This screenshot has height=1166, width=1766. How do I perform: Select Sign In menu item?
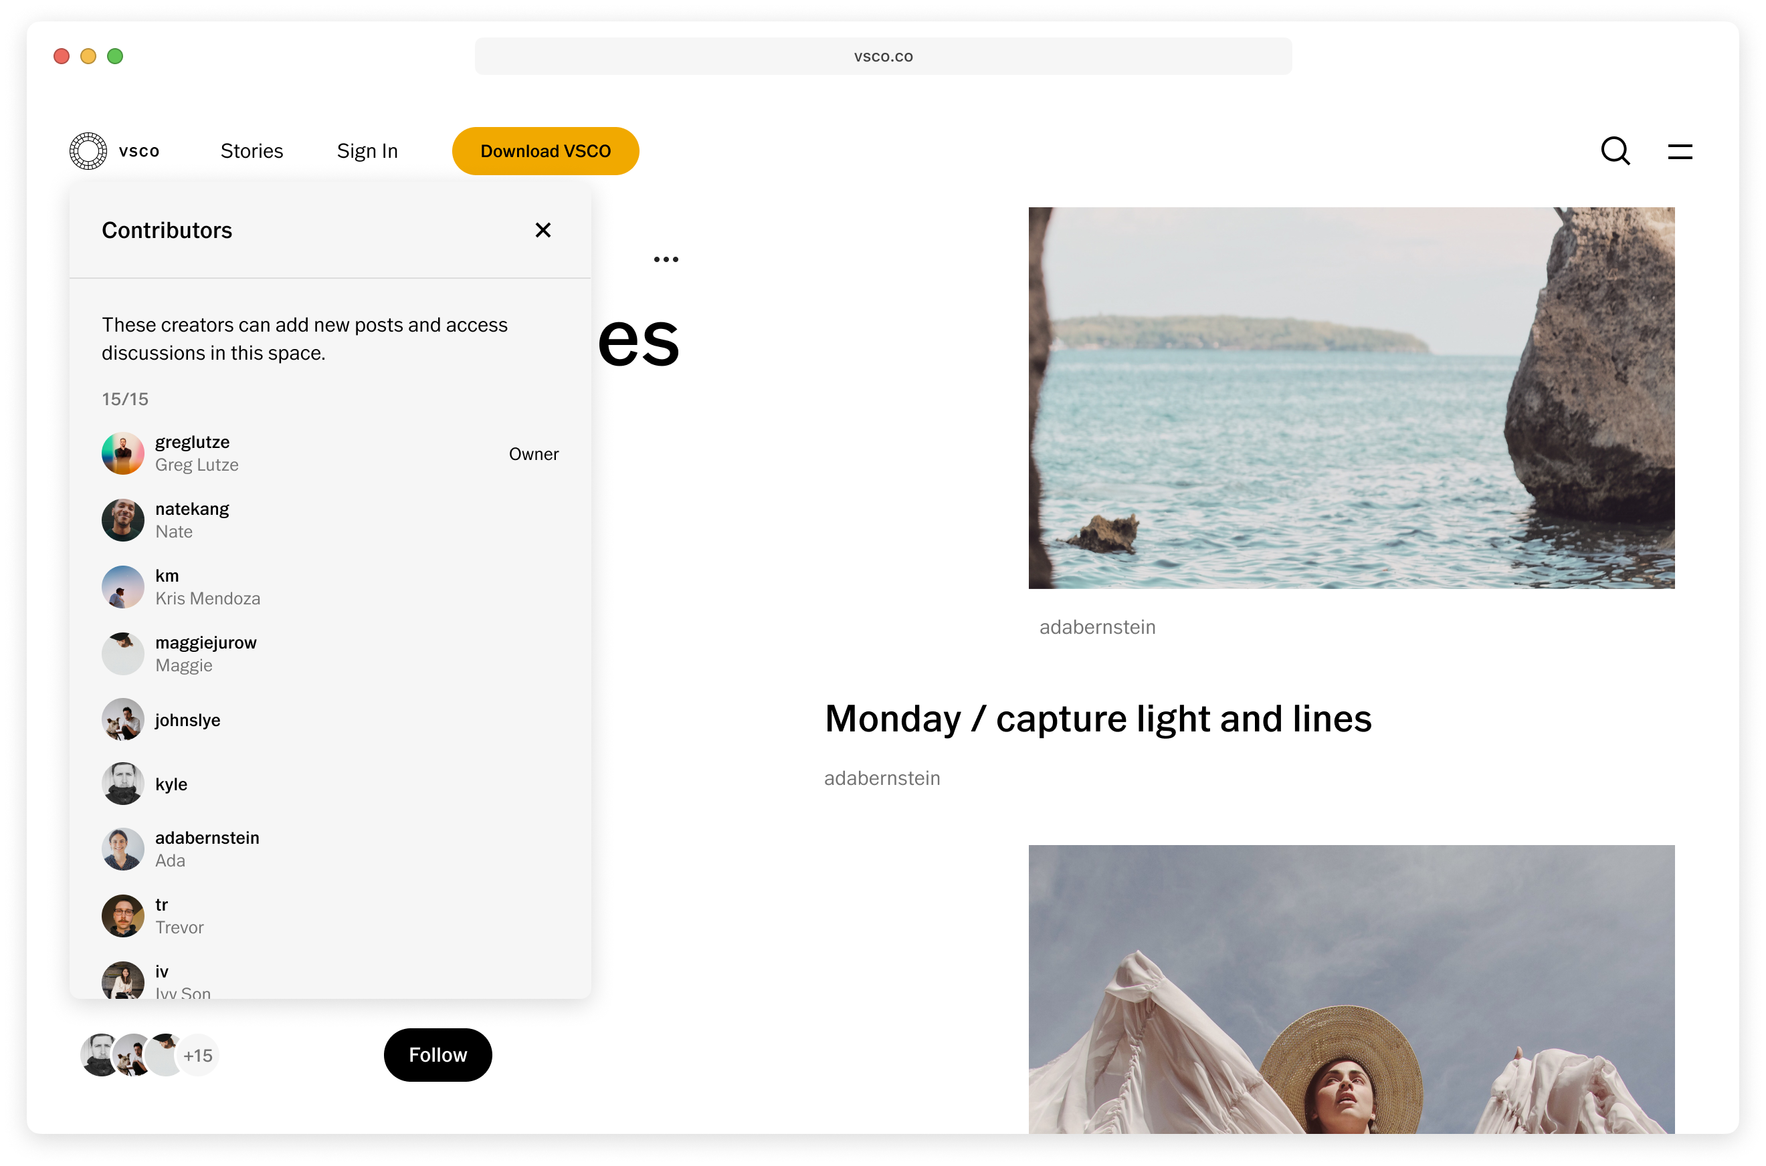click(367, 150)
